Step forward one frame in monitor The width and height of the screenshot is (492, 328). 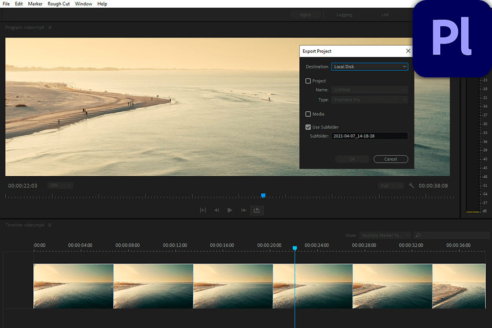point(243,210)
